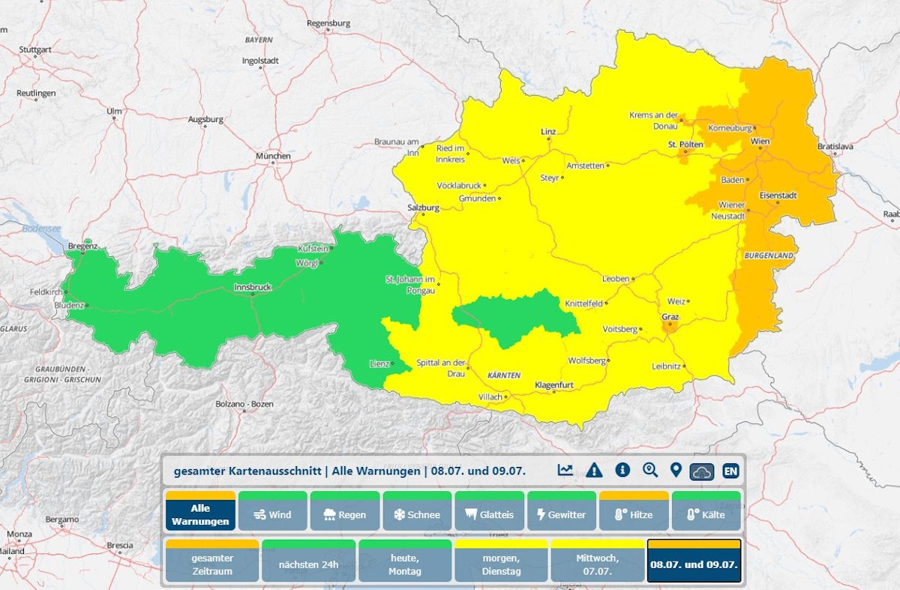Click the location pin icon
900x590 pixels.
[x=676, y=470]
